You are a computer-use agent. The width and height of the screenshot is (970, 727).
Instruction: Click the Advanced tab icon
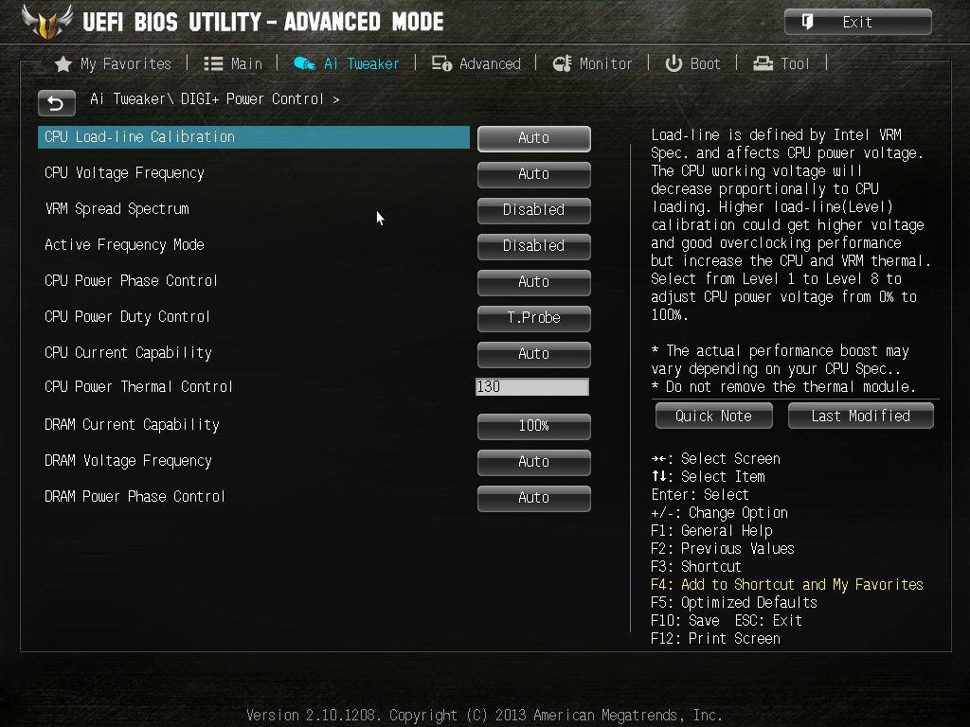pyautogui.click(x=441, y=63)
